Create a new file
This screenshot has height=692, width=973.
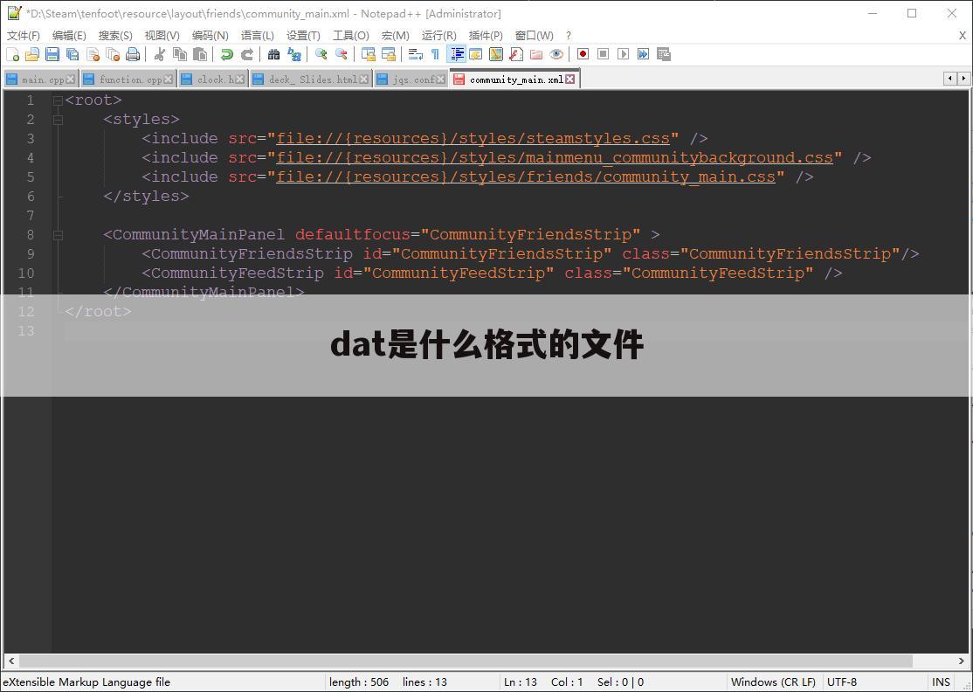pyautogui.click(x=14, y=54)
